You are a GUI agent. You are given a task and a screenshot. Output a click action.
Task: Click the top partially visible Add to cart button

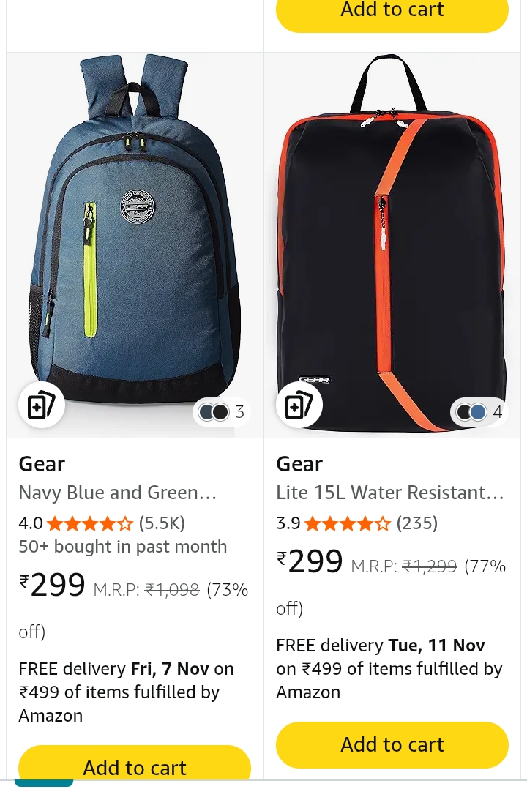(392, 12)
